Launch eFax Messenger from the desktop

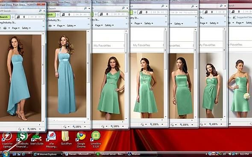click(52, 139)
